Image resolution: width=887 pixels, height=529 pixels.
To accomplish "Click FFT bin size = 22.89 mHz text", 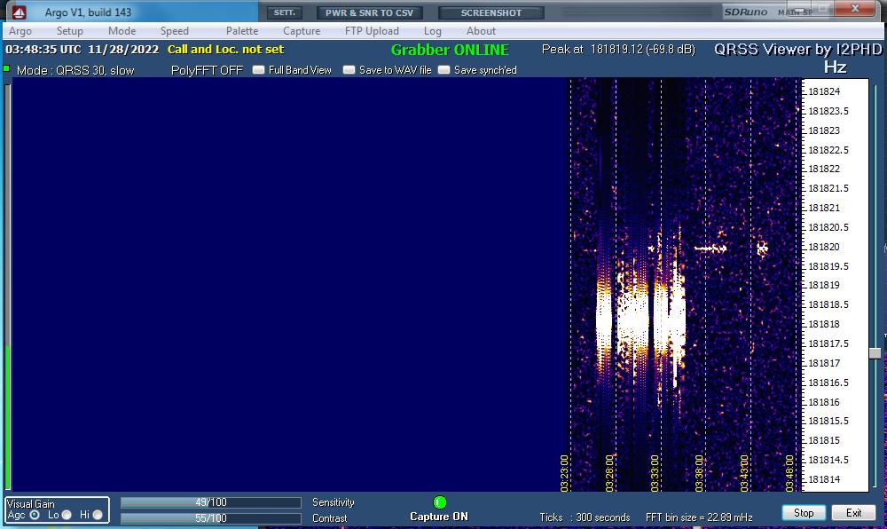I will point(699,517).
